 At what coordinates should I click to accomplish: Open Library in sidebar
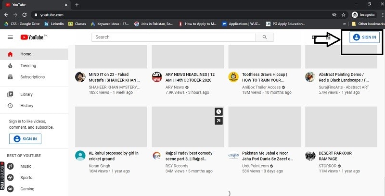[x=34, y=94]
